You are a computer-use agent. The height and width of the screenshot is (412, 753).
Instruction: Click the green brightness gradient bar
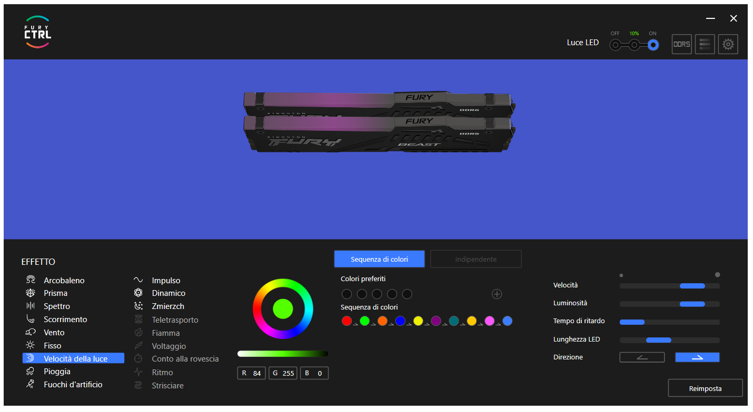pyautogui.click(x=283, y=354)
